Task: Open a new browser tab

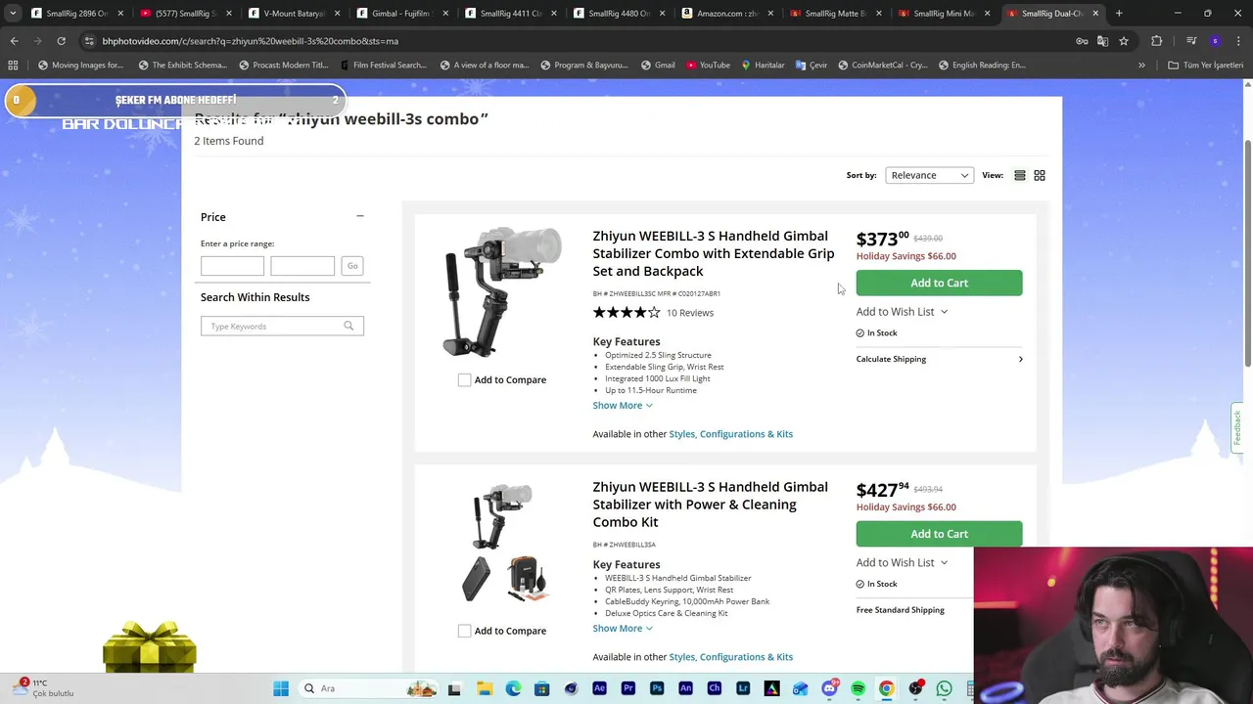Action: (1119, 13)
